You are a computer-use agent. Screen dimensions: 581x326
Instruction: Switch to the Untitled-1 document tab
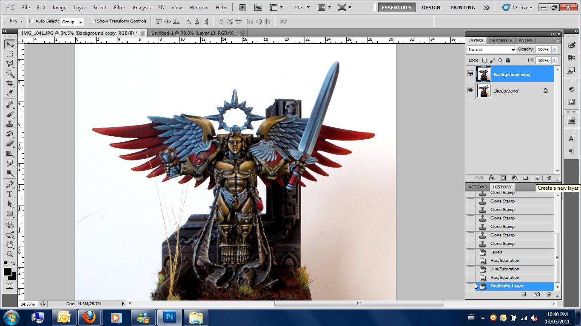[x=197, y=33]
